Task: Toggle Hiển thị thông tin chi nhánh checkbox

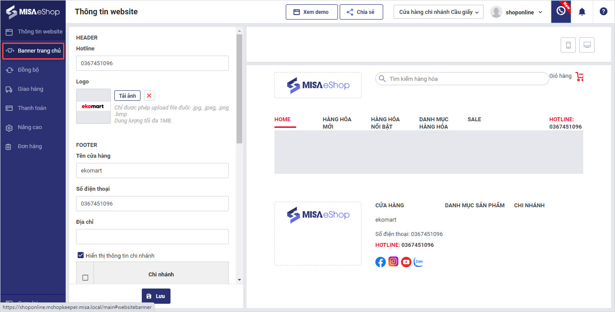Action: (x=80, y=256)
